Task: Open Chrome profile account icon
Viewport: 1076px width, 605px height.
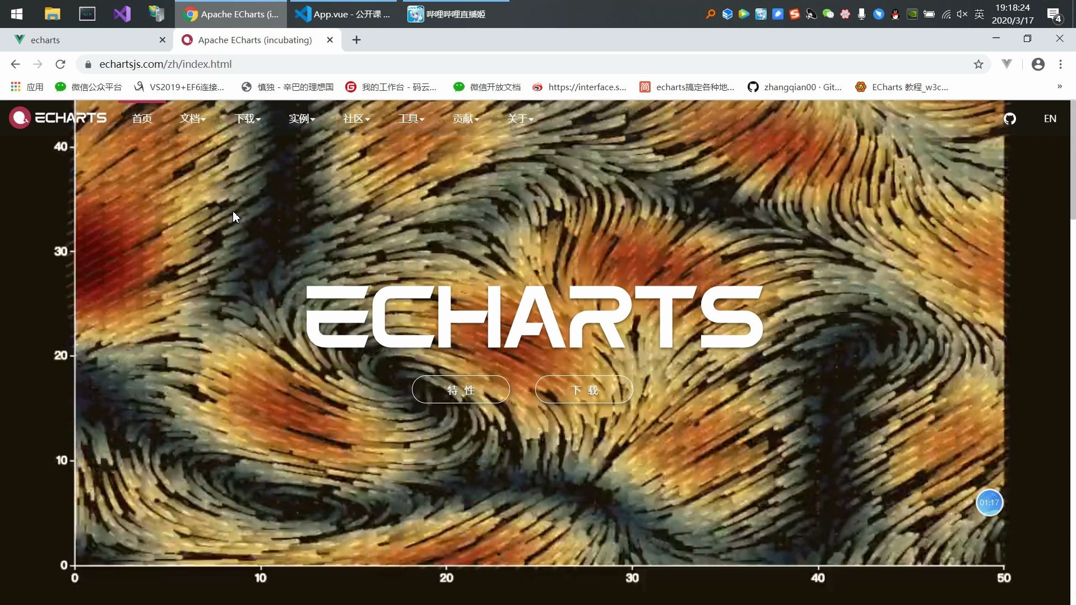Action: coord(1038,64)
